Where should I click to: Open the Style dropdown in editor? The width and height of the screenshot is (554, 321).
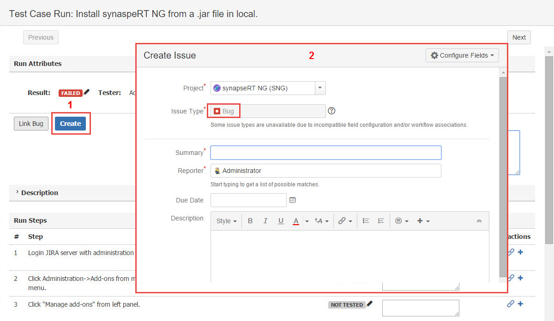226,221
